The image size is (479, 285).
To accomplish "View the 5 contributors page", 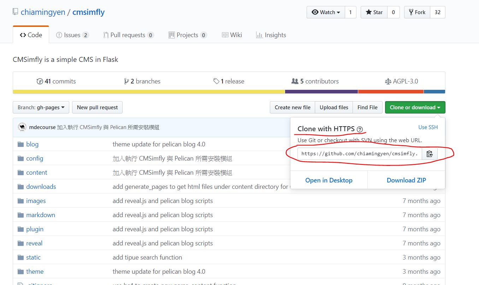I will point(315,81).
